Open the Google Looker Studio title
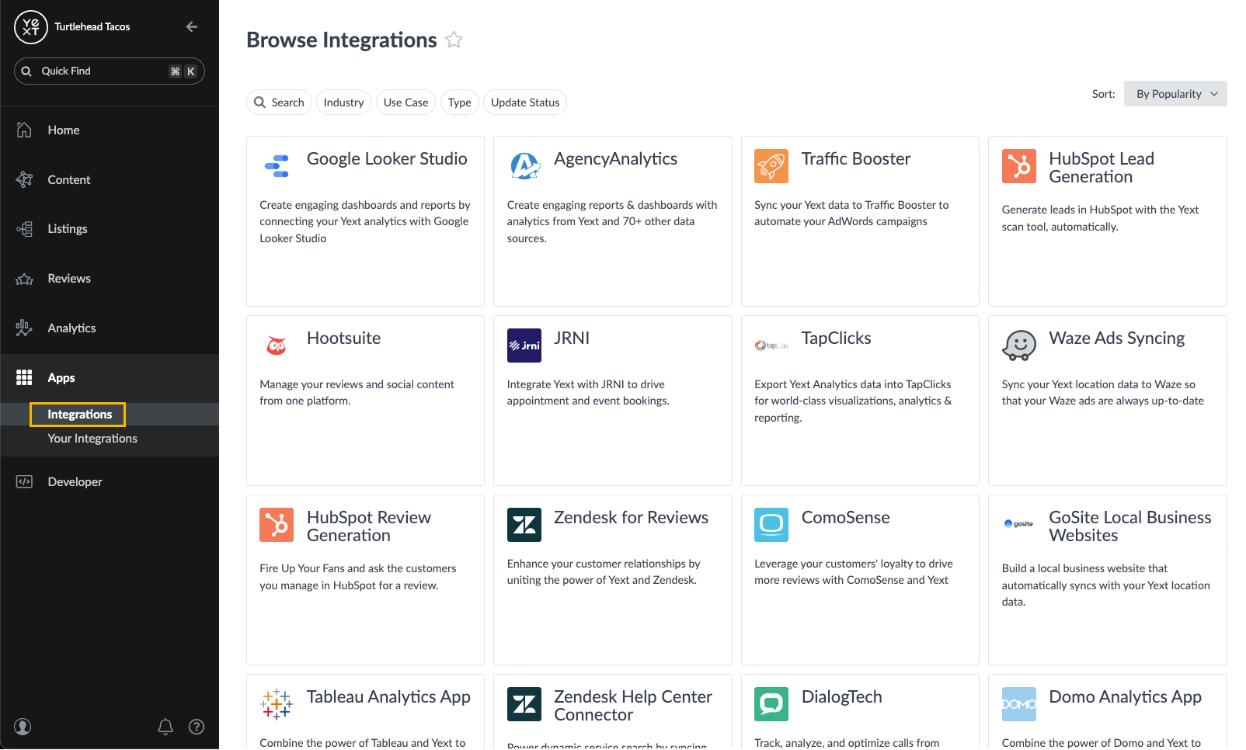Screen dimensions: 1246x750 click(x=387, y=159)
